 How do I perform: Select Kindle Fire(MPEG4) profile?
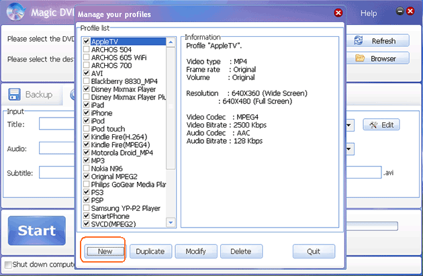(x=120, y=144)
